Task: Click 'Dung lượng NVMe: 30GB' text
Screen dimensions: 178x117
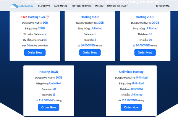Action: [x=48, y=77]
